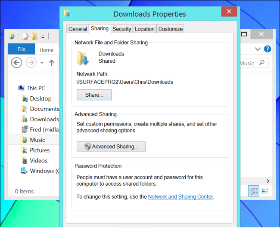Expand the ribbon with the chevron
The width and height of the screenshot is (280, 248).
click(x=258, y=49)
